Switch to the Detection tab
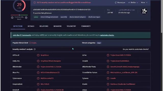The height and width of the screenshot is (91, 163). tap(18, 26)
